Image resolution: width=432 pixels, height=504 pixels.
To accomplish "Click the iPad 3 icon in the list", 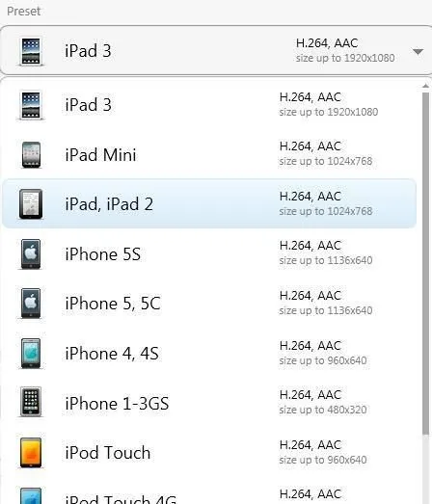I will pyautogui.click(x=31, y=105).
